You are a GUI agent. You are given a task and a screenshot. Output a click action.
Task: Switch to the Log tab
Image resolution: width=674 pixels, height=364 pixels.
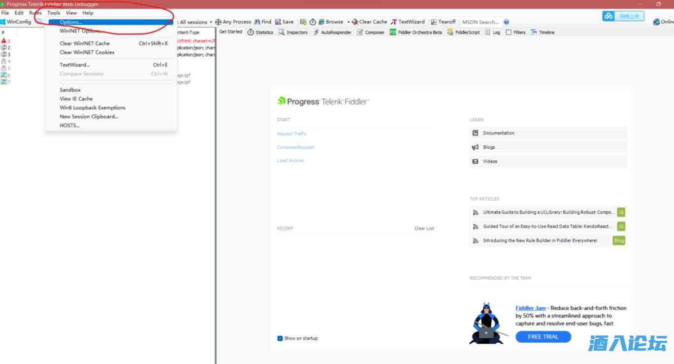click(492, 33)
